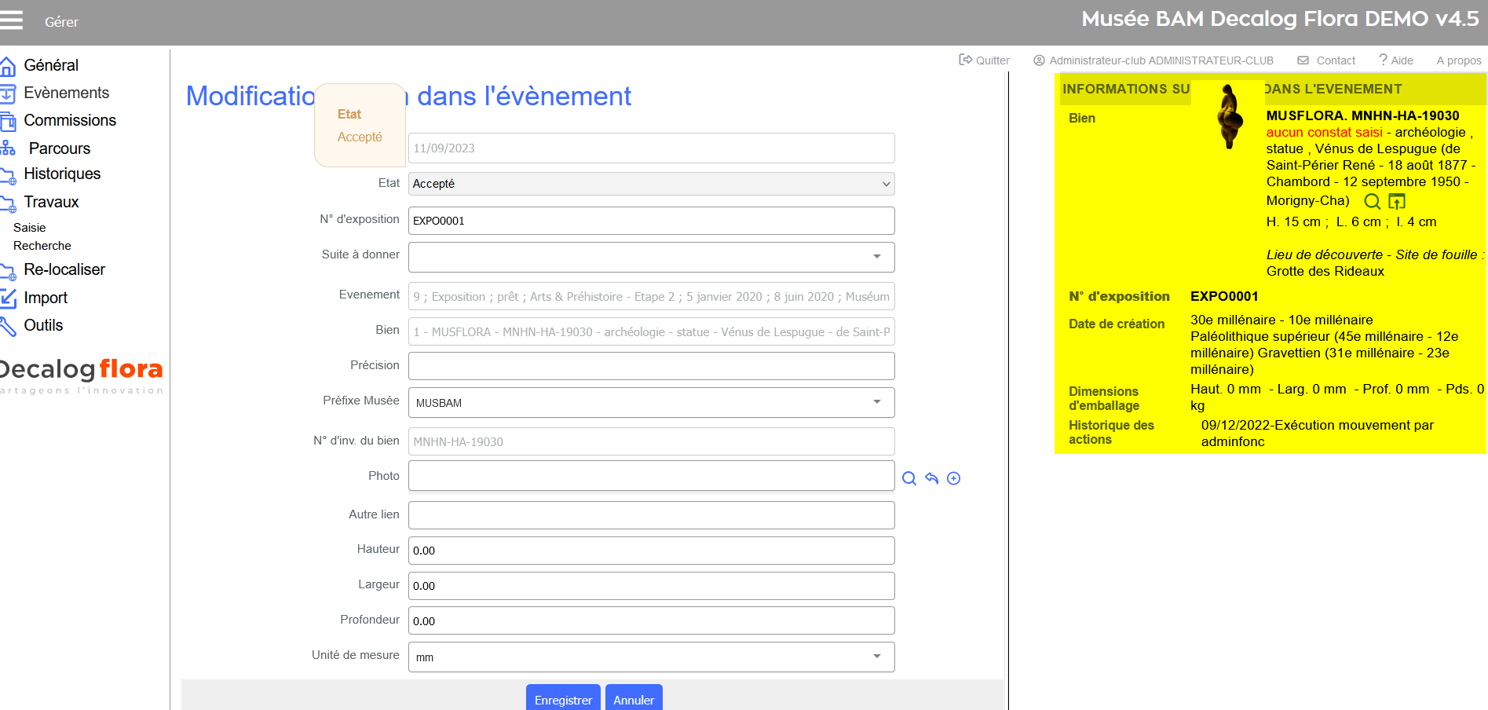Open the Unité de mesure dropdown

[x=651, y=657]
